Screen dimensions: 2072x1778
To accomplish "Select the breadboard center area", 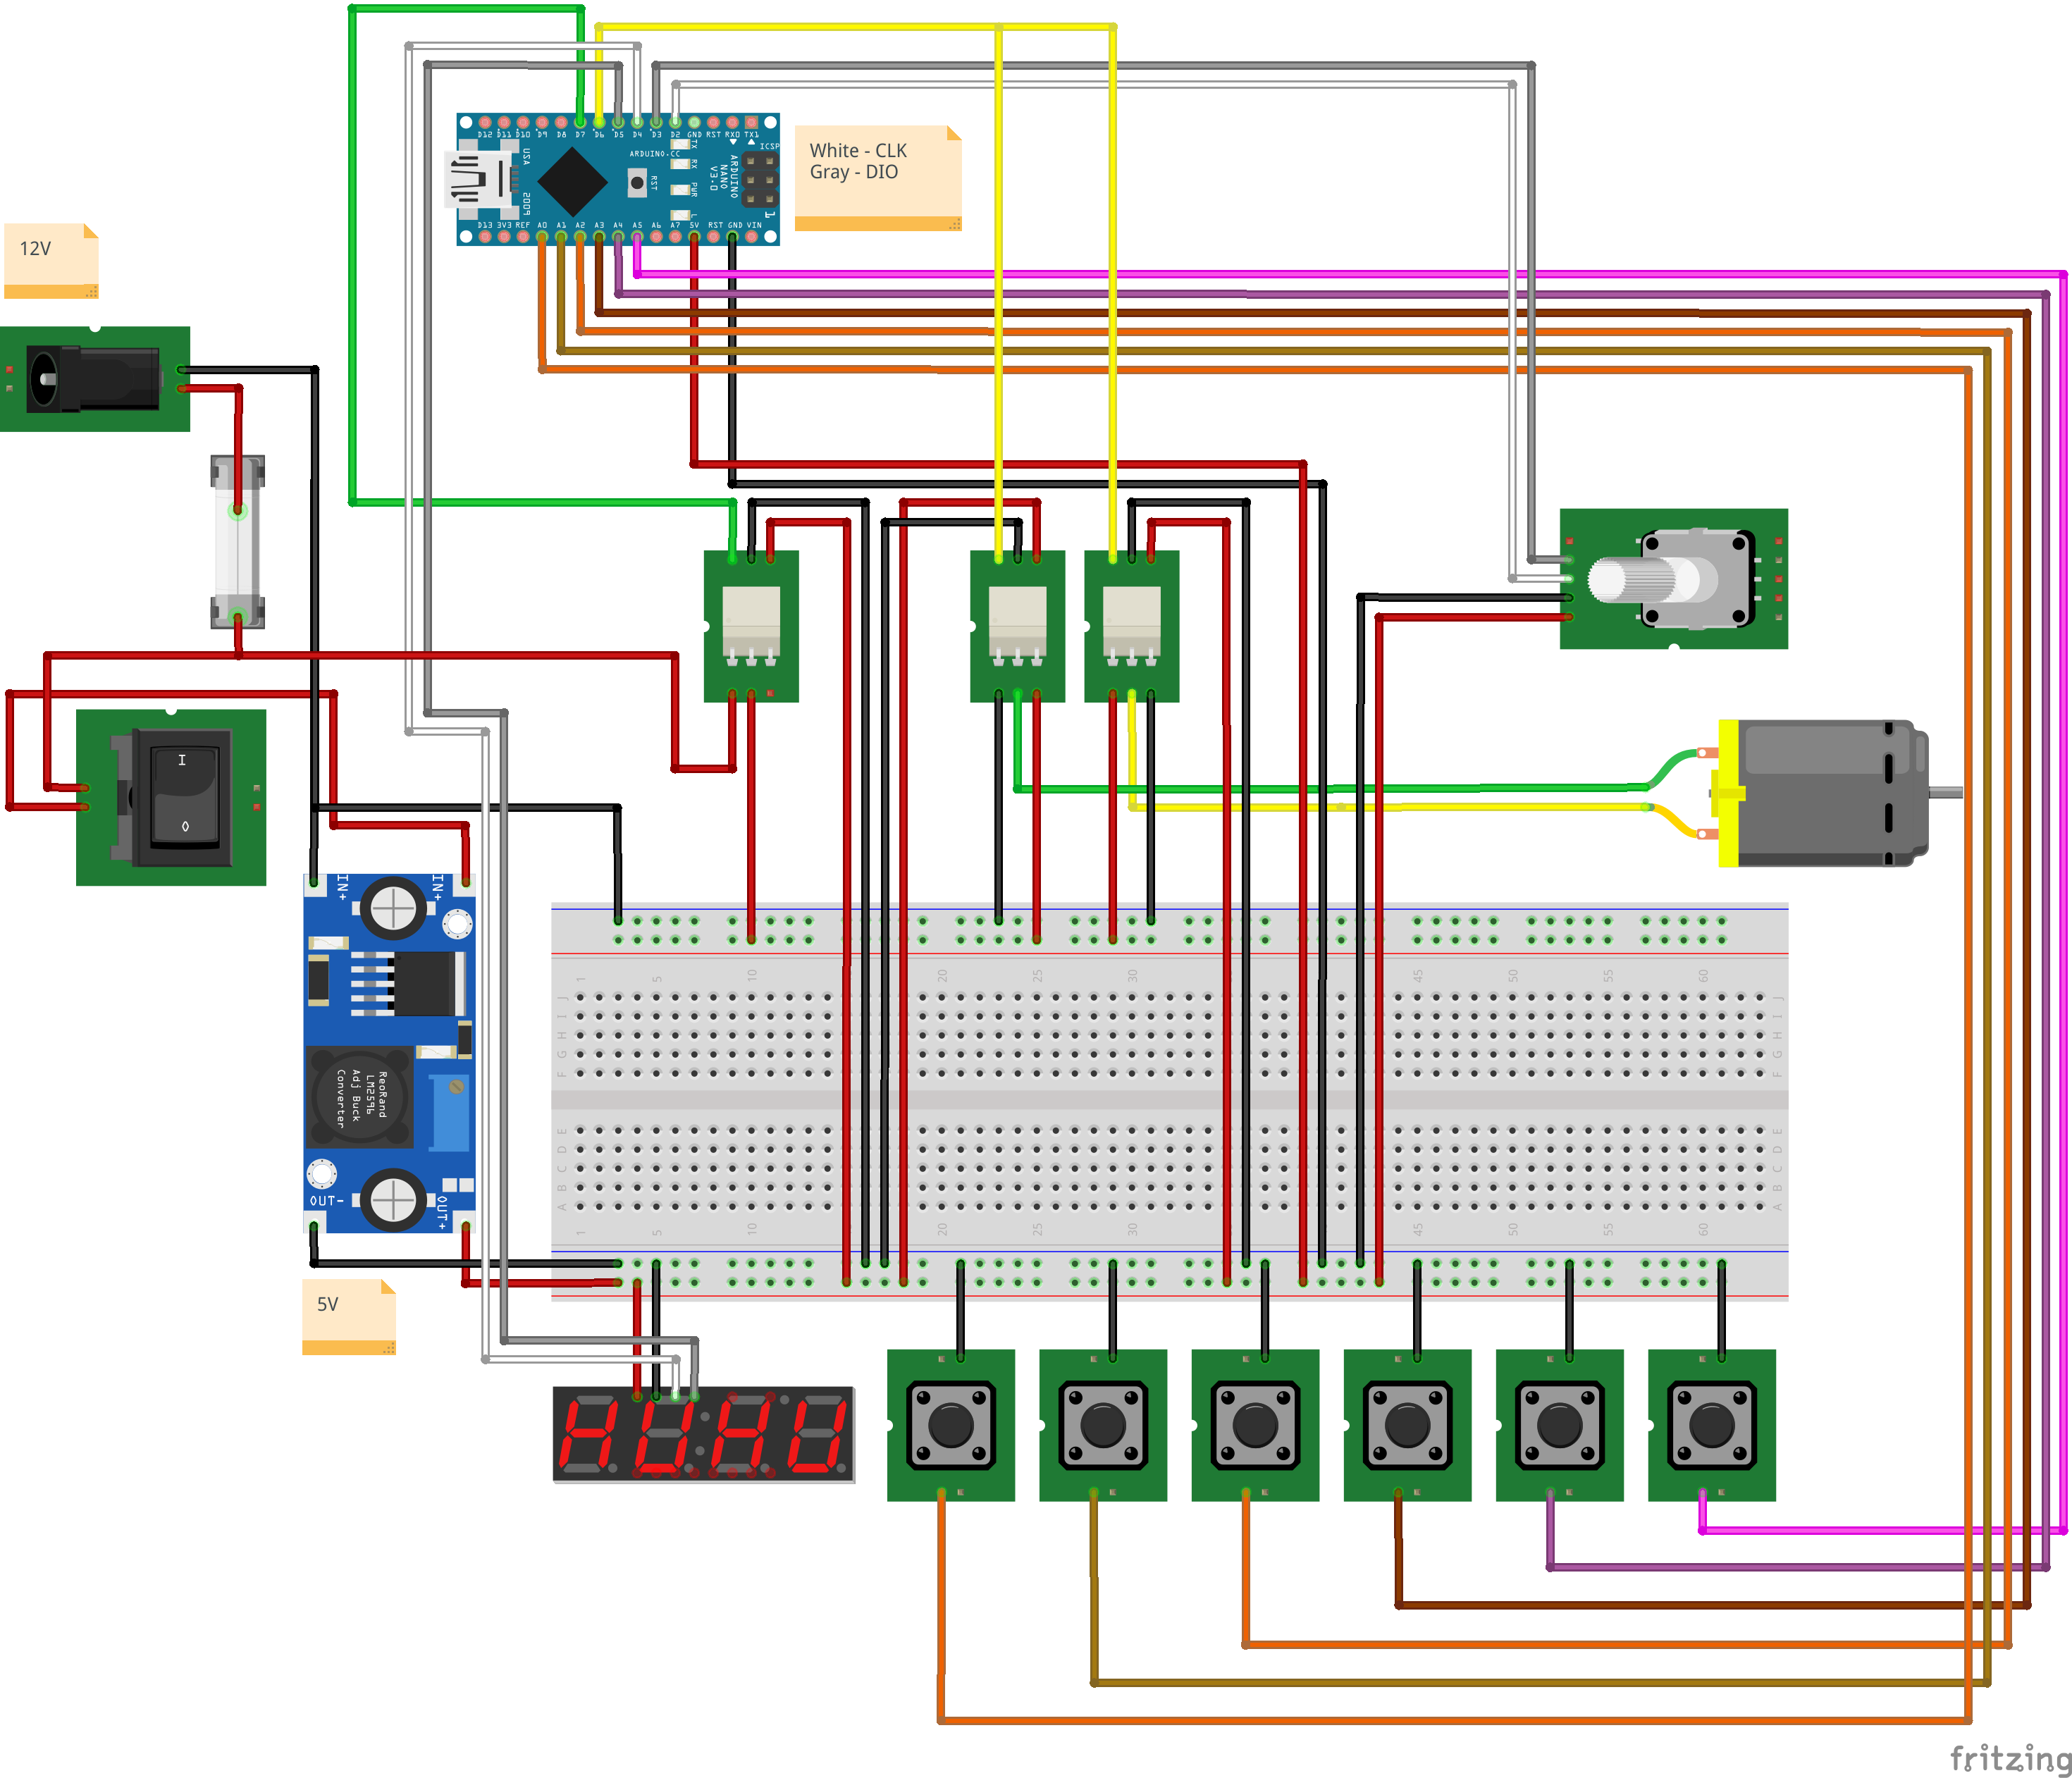I will pyautogui.click(x=1169, y=1100).
